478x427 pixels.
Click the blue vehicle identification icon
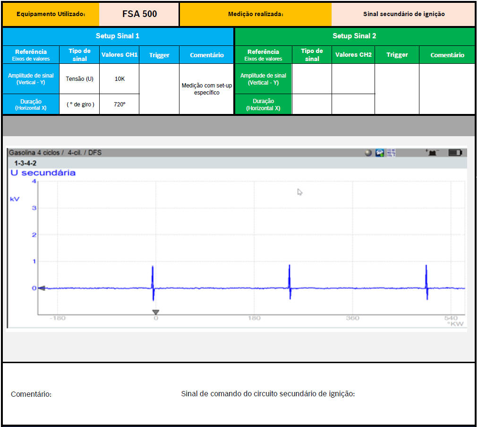click(x=379, y=153)
